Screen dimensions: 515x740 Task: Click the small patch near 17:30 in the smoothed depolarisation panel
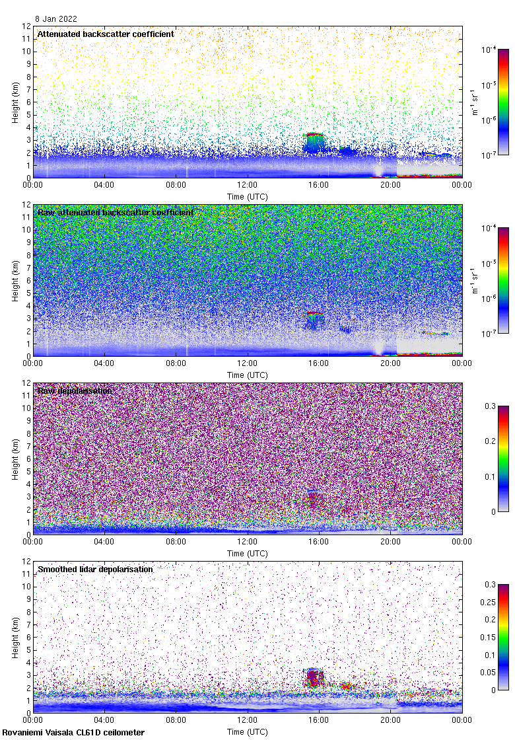tap(347, 686)
